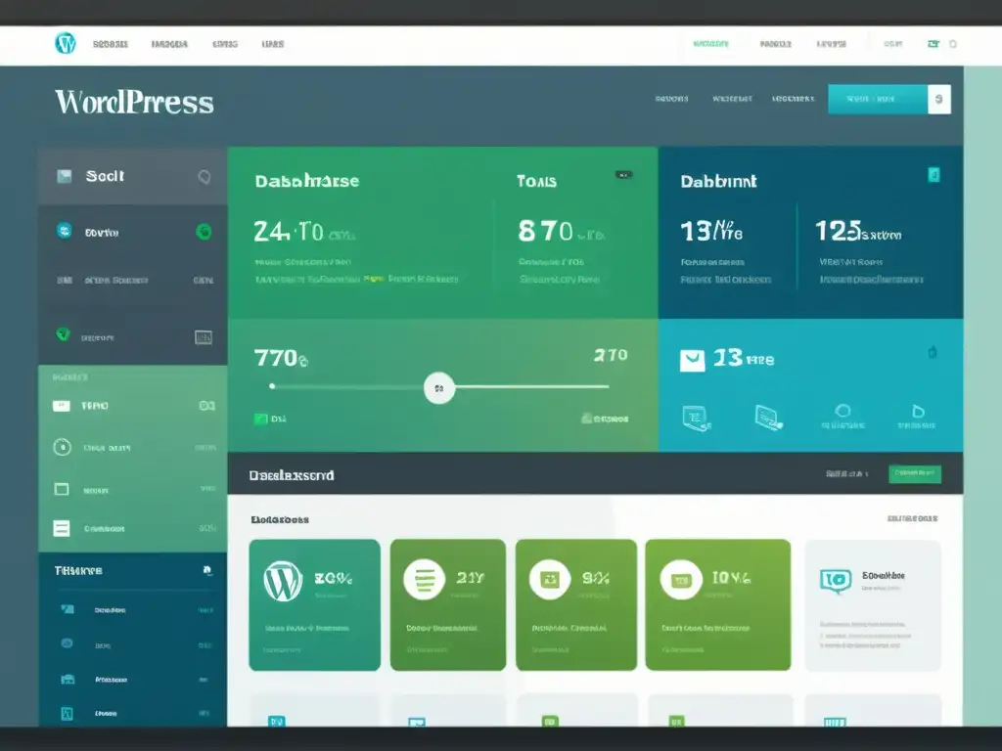
Task: Click the search icon in the sidebar header
Action: (x=204, y=177)
